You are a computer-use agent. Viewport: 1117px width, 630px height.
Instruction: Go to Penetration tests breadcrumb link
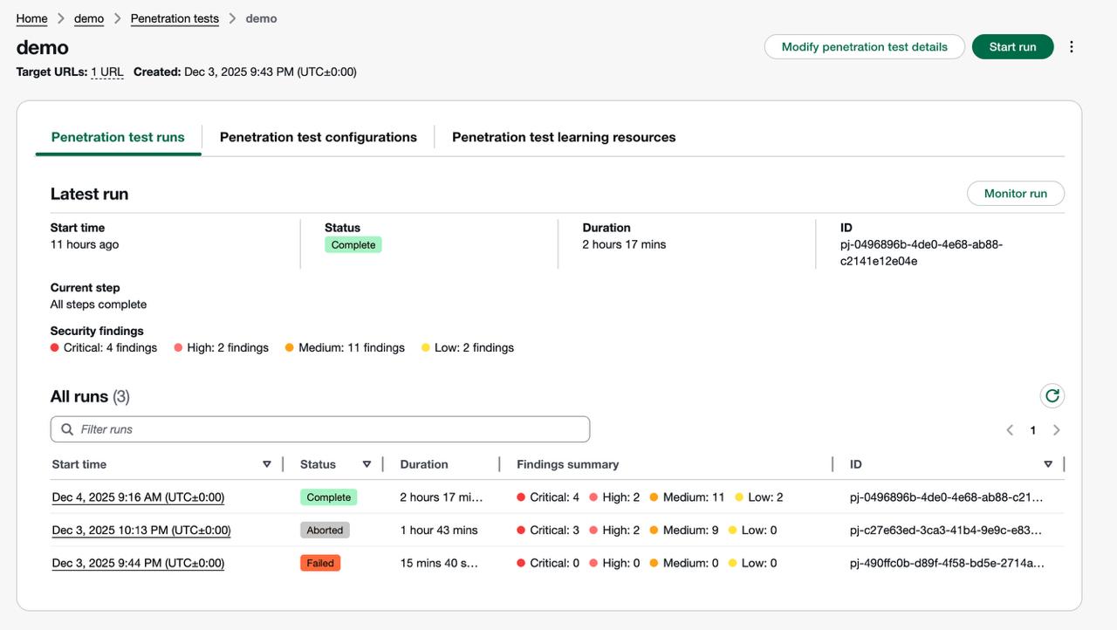point(175,18)
